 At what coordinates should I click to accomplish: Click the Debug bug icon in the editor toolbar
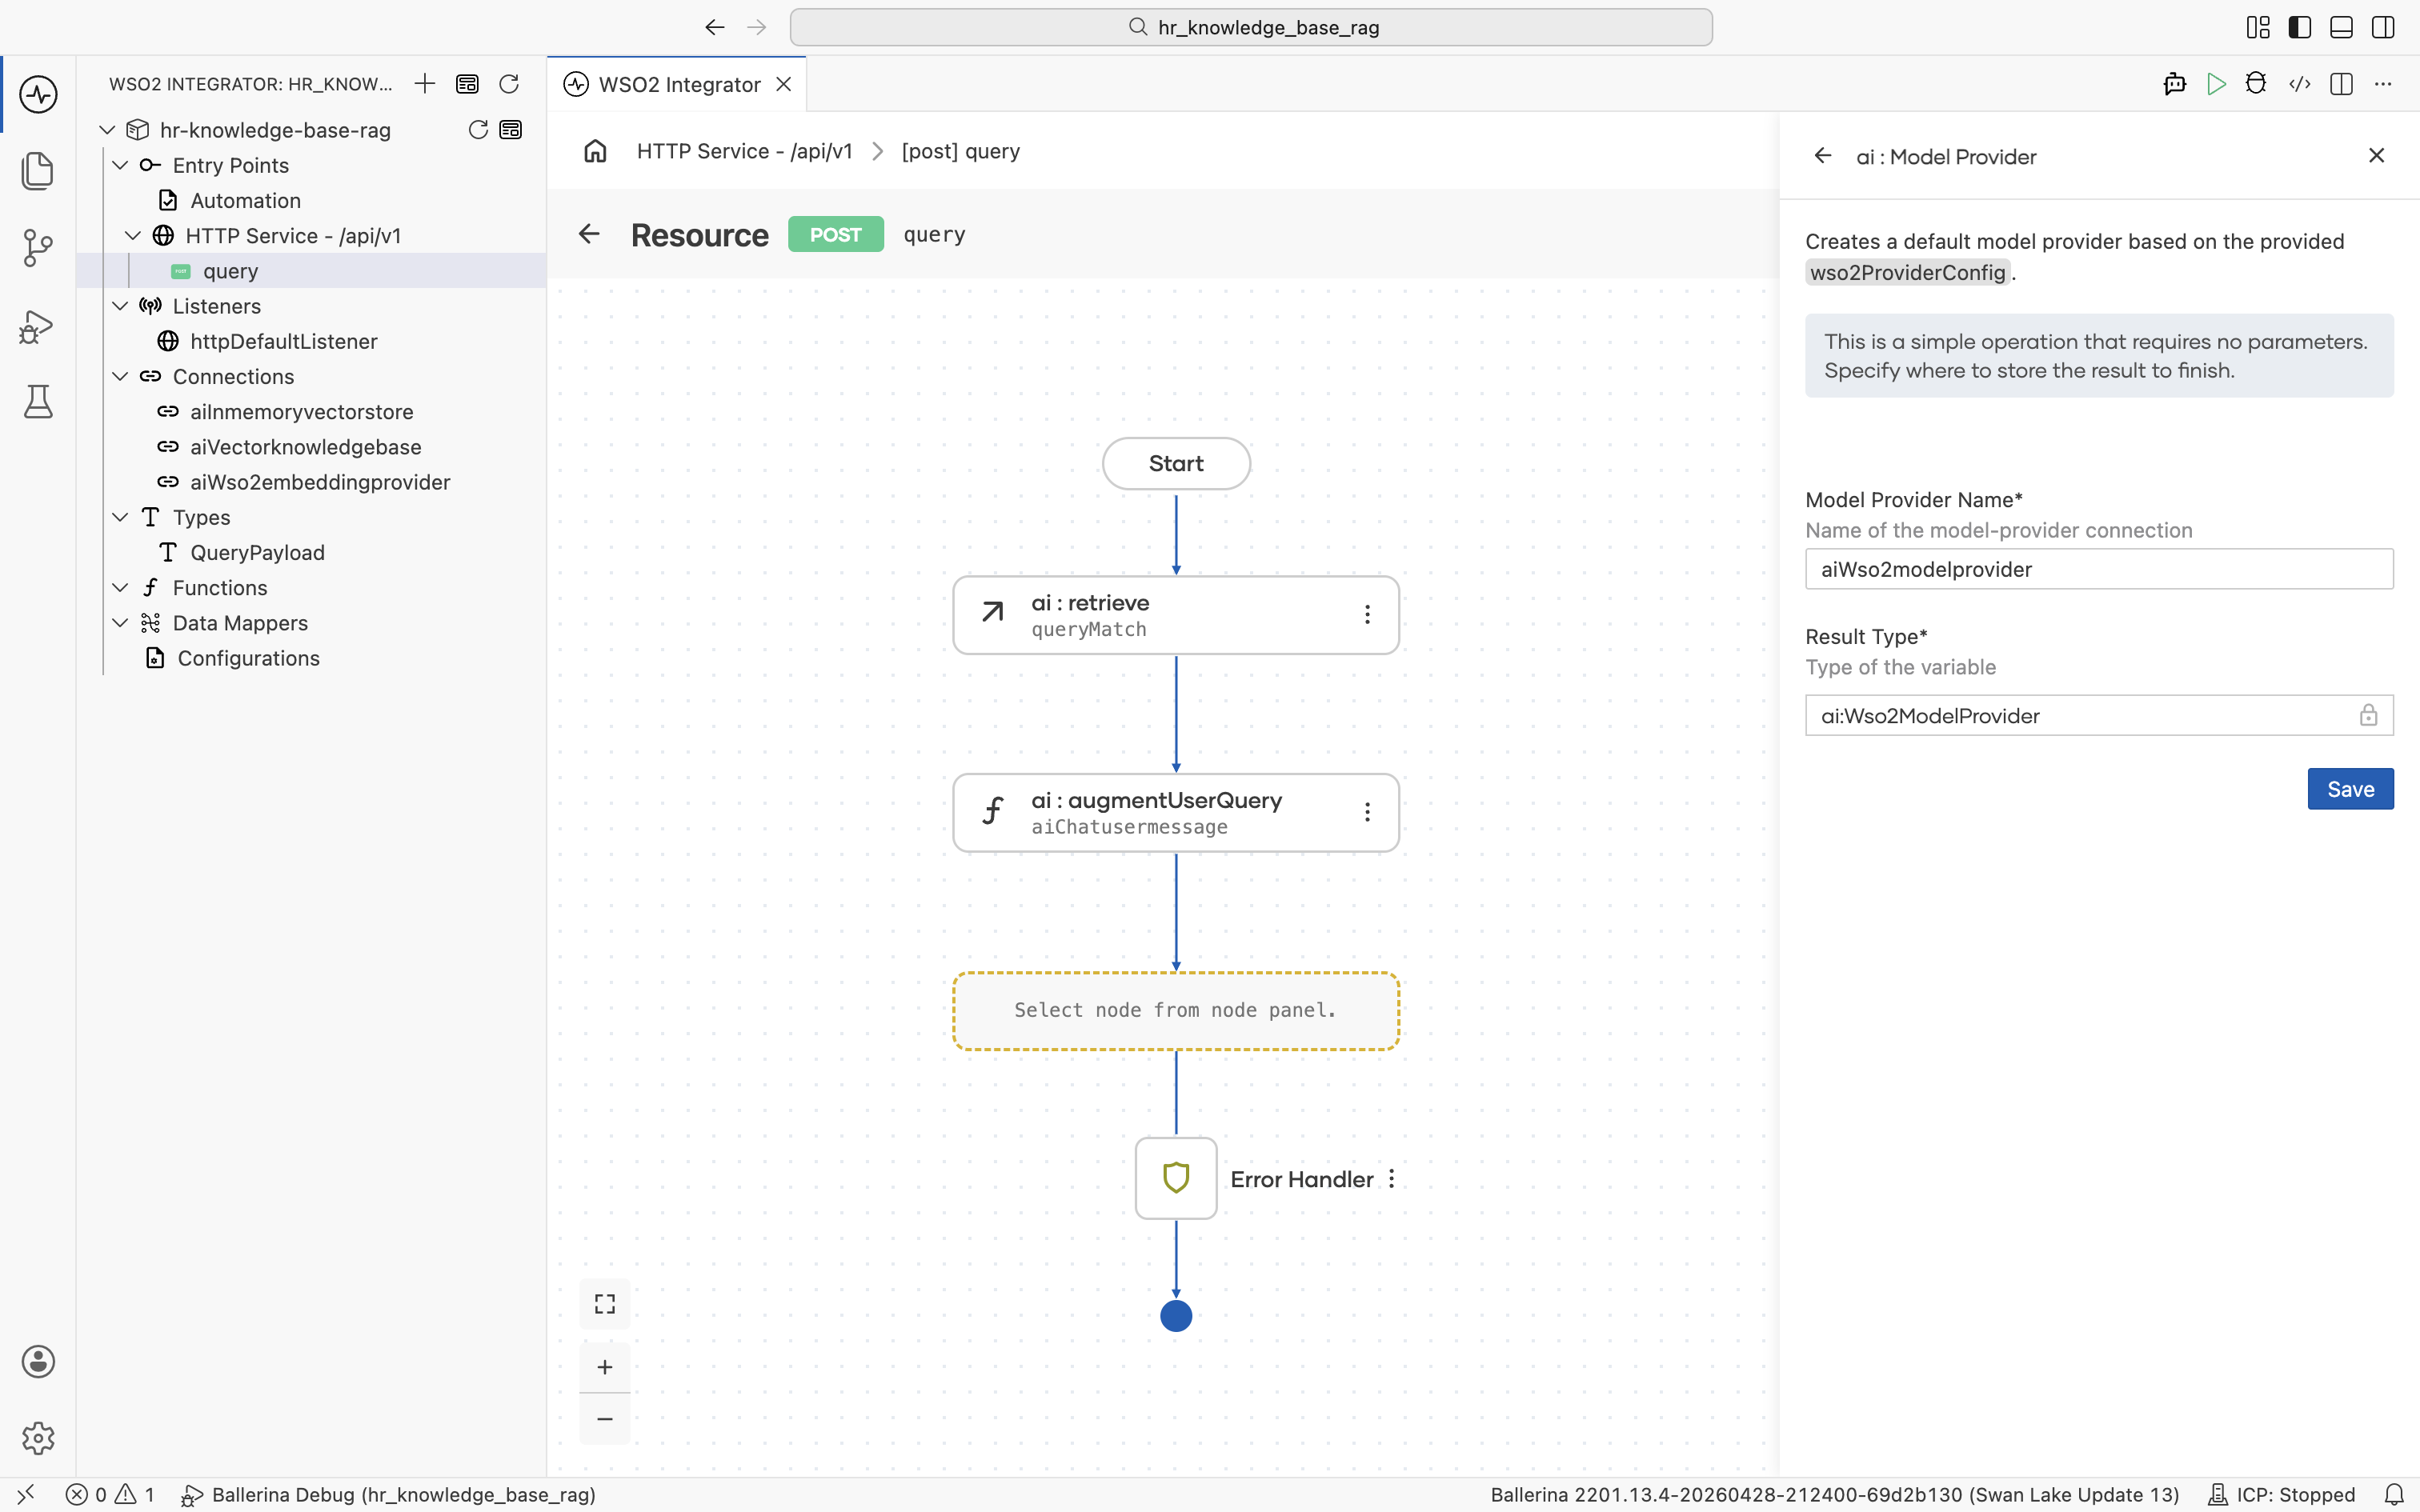(2256, 84)
